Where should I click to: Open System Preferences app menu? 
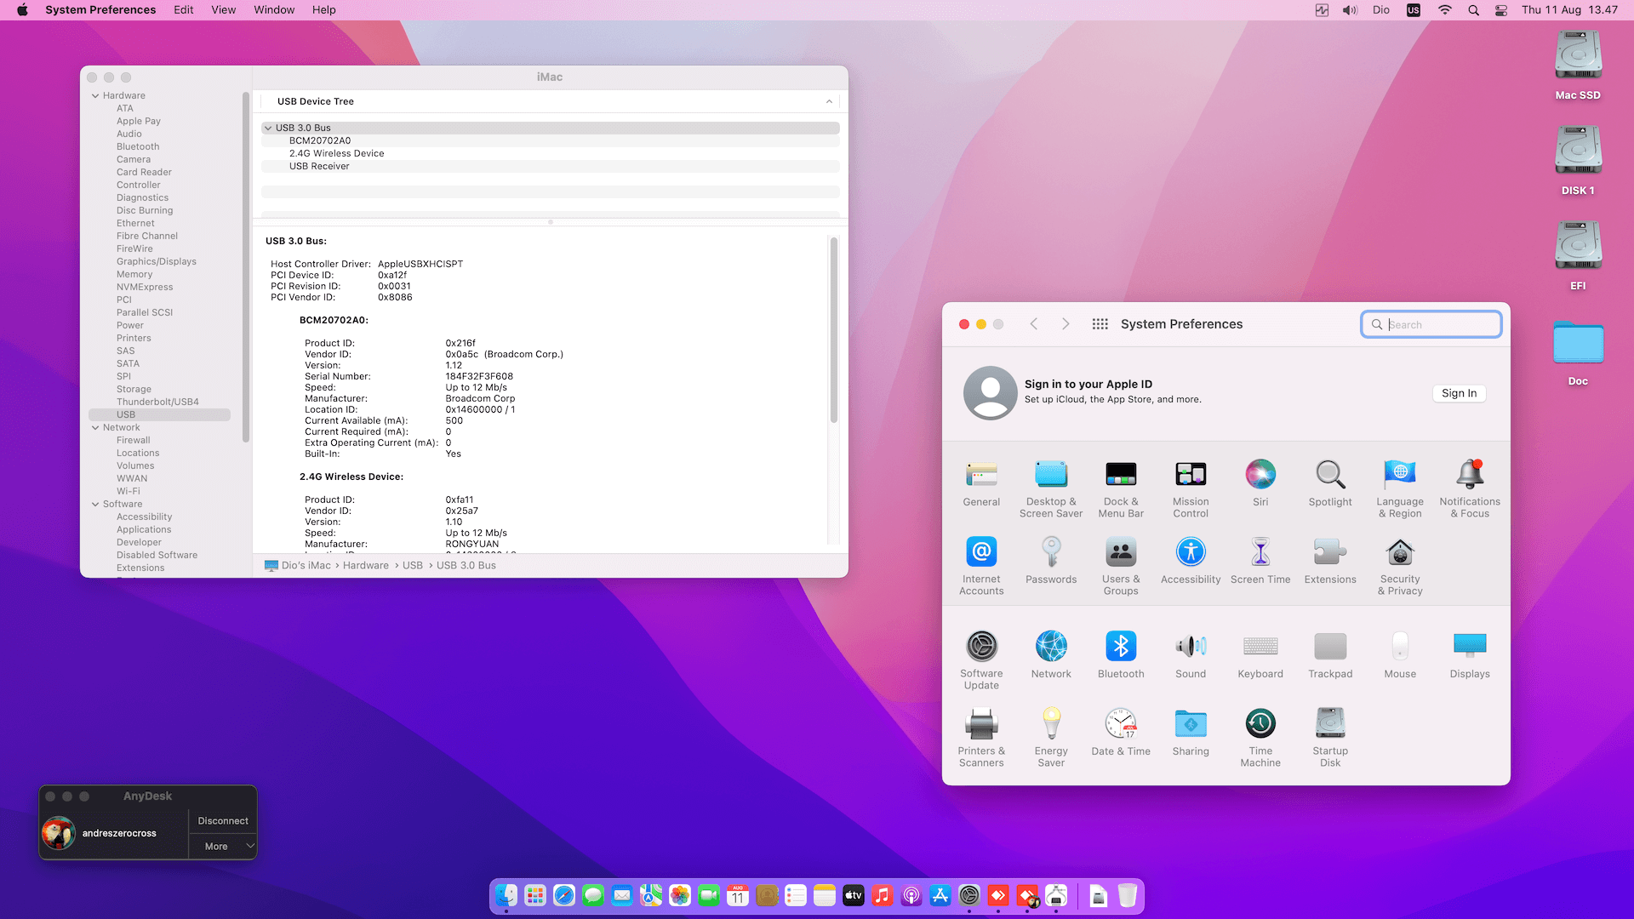[100, 10]
